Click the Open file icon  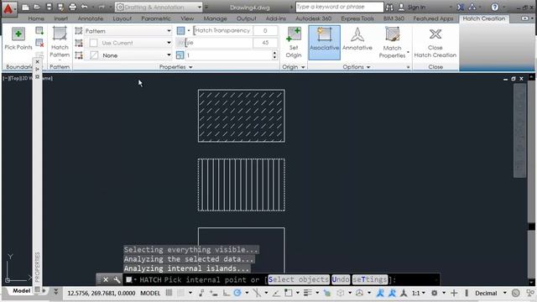coord(37,8)
